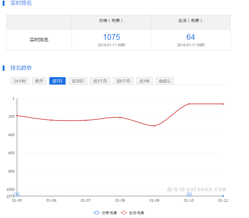Click the red data point at 01-08
This screenshot has height=218, width=249.
pyautogui.click(x=120, y=117)
